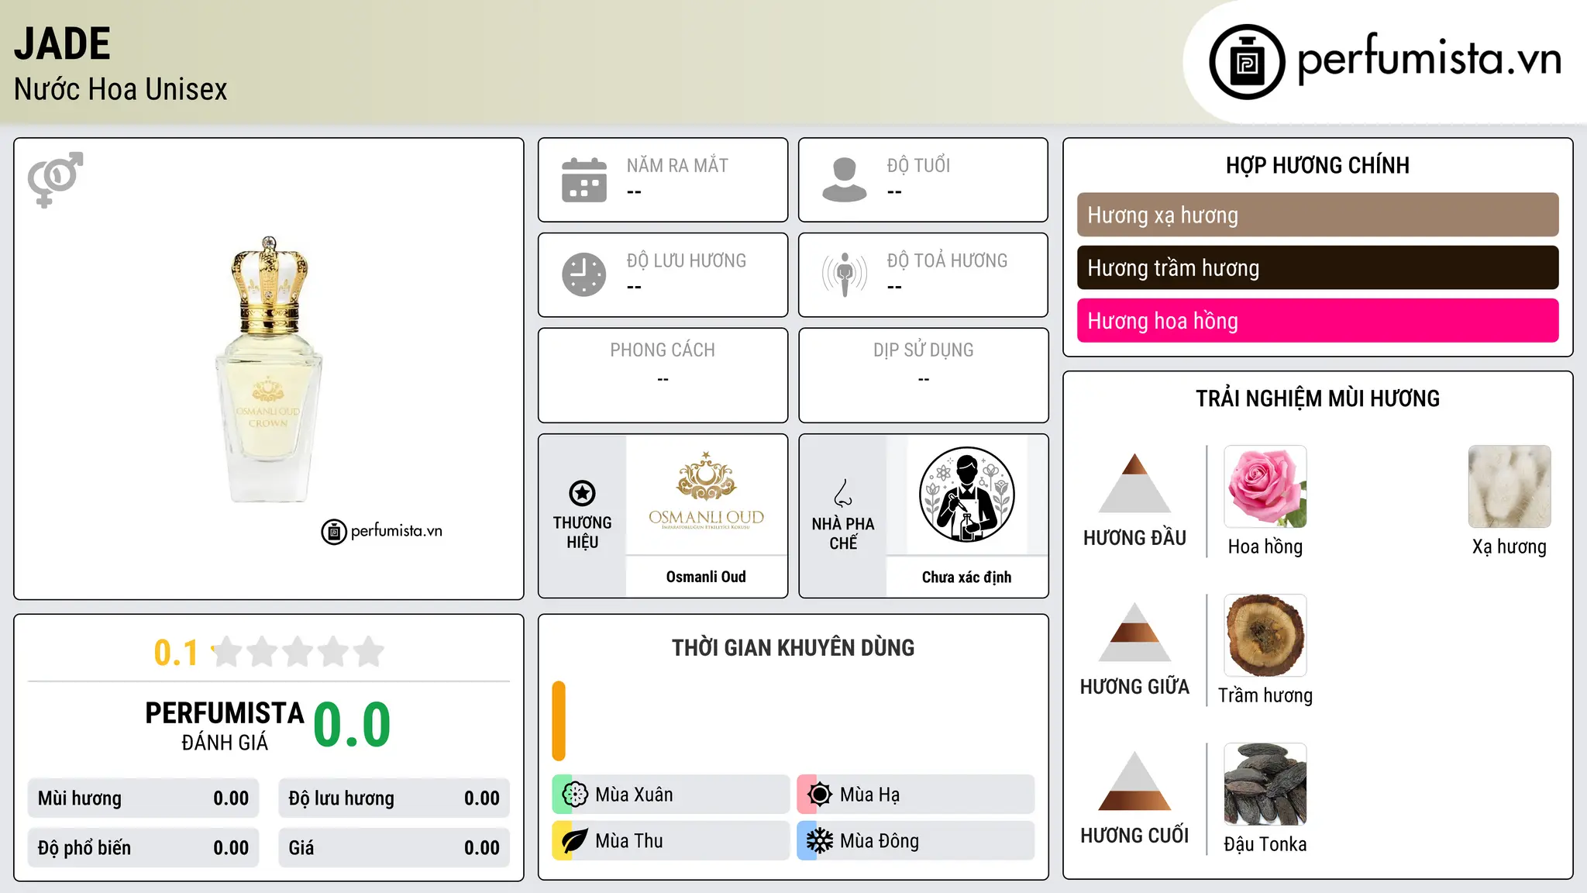Image resolution: width=1587 pixels, height=893 pixels.
Task: Click the HƯƠNG GIỮA label
Action: click(1134, 687)
